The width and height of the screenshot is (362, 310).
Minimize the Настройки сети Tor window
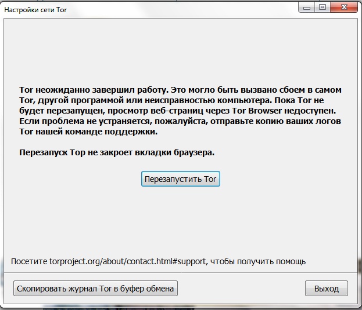click(307, 8)
